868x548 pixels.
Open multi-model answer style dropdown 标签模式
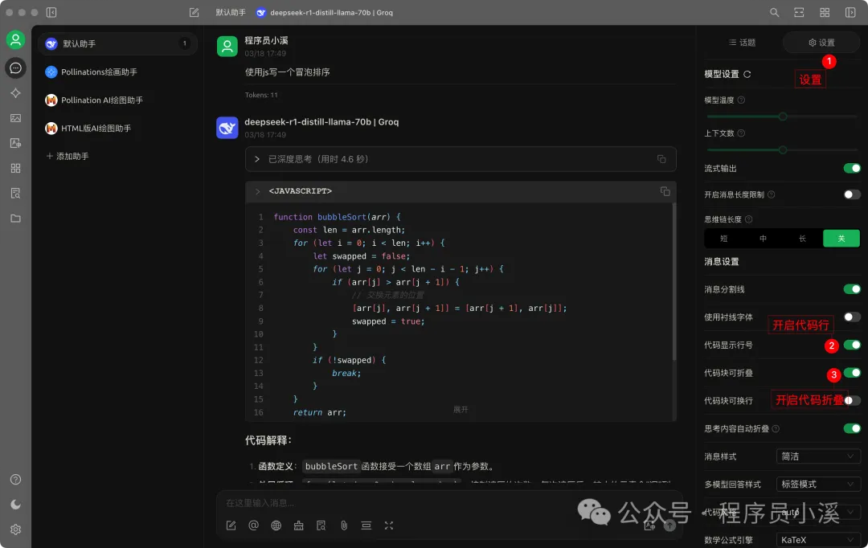pos(818,484)
